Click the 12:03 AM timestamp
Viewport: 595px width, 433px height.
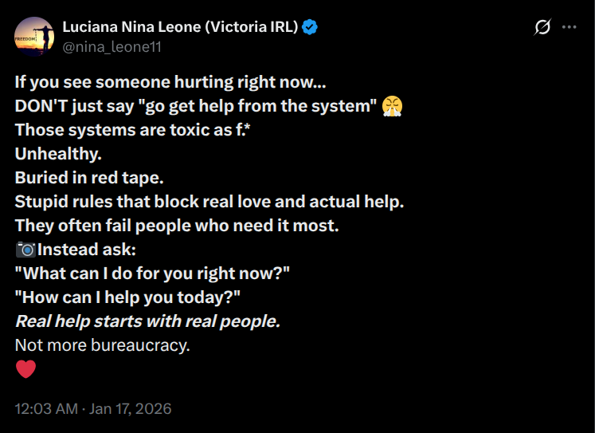(46, 409)
